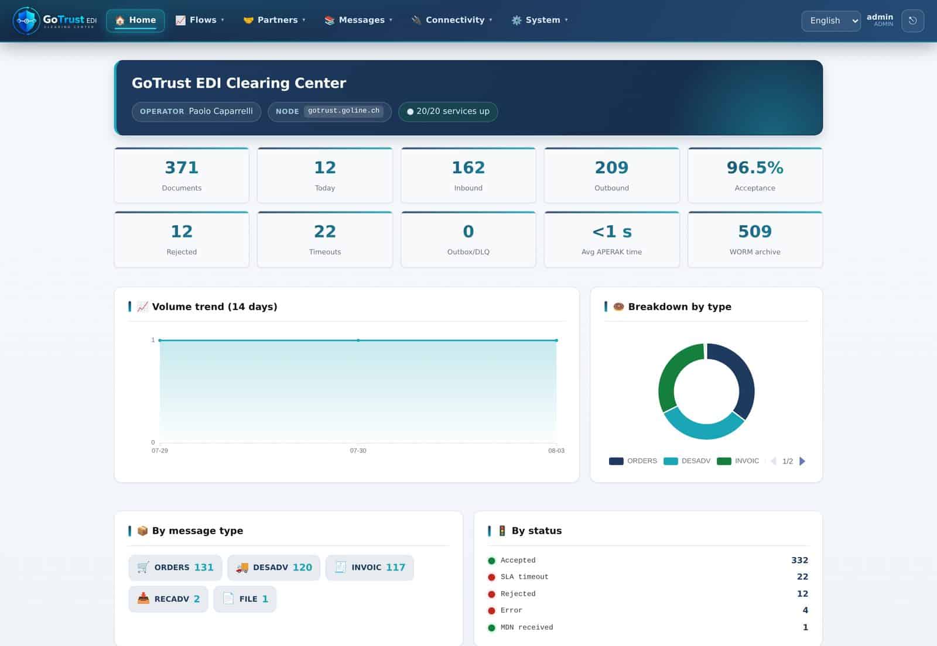
Task: Select the INVOIC 117 chip
Action: click(370, 568)
